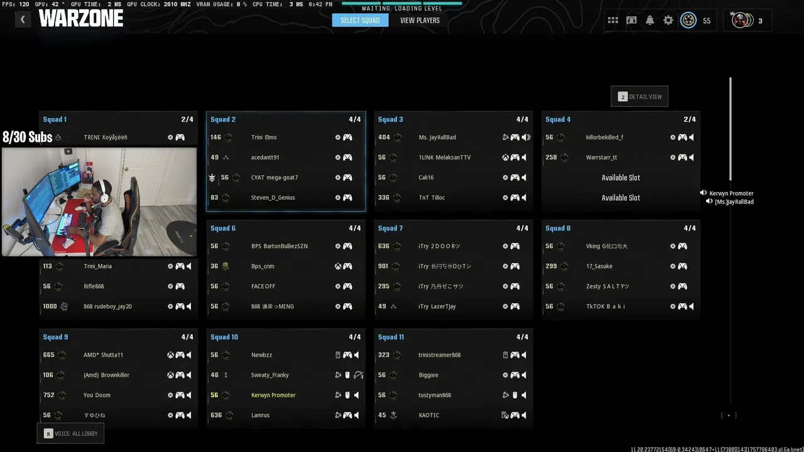This screenshot has width=804, height=452.
Task: Mute Trini_Maria speaker icon
Action: 189,266
